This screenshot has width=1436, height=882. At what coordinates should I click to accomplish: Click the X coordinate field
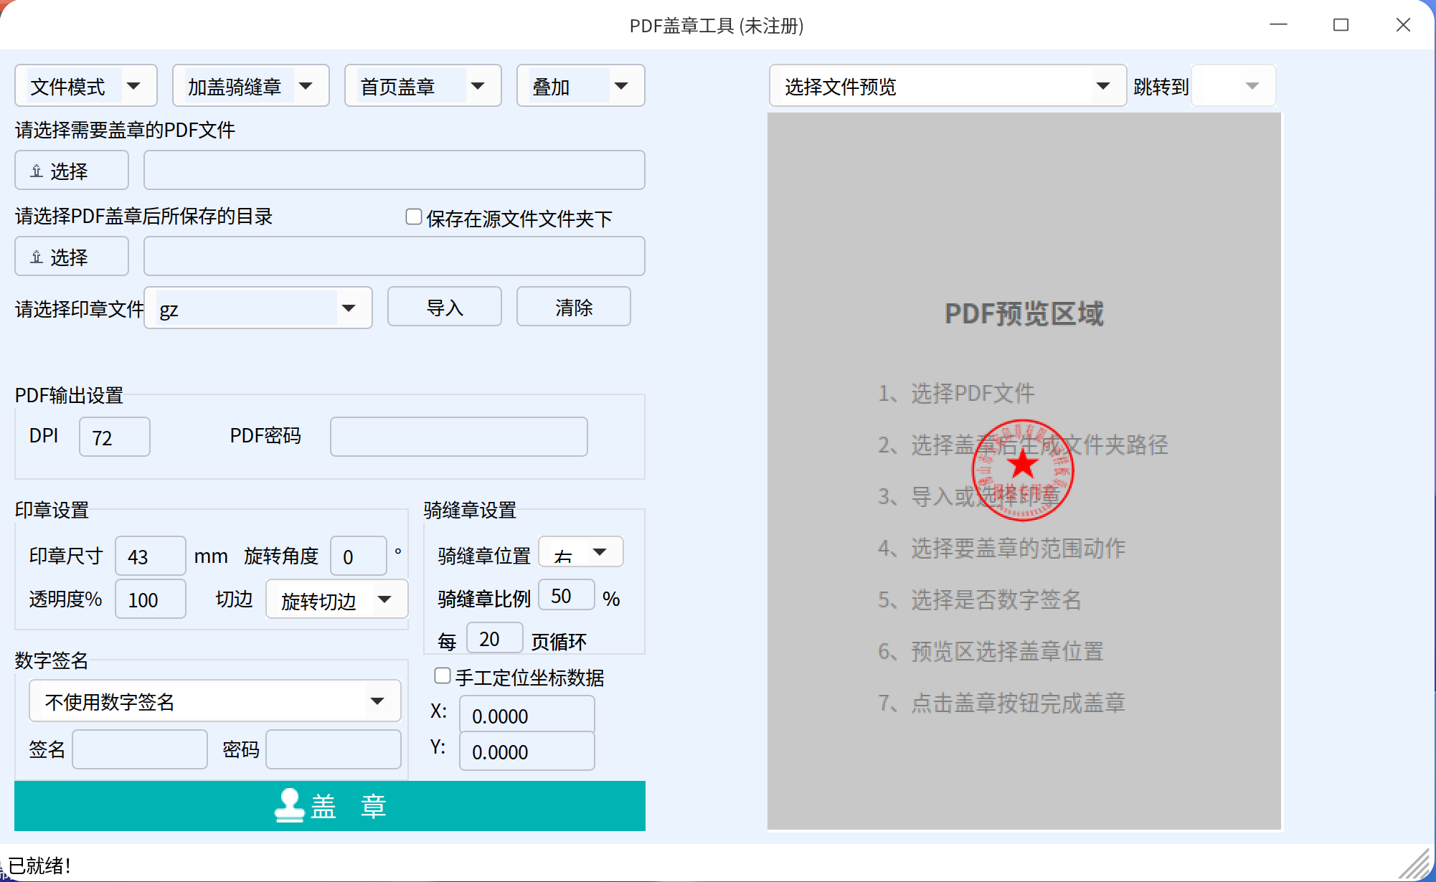pyautogui.click(x=527, y=715)
